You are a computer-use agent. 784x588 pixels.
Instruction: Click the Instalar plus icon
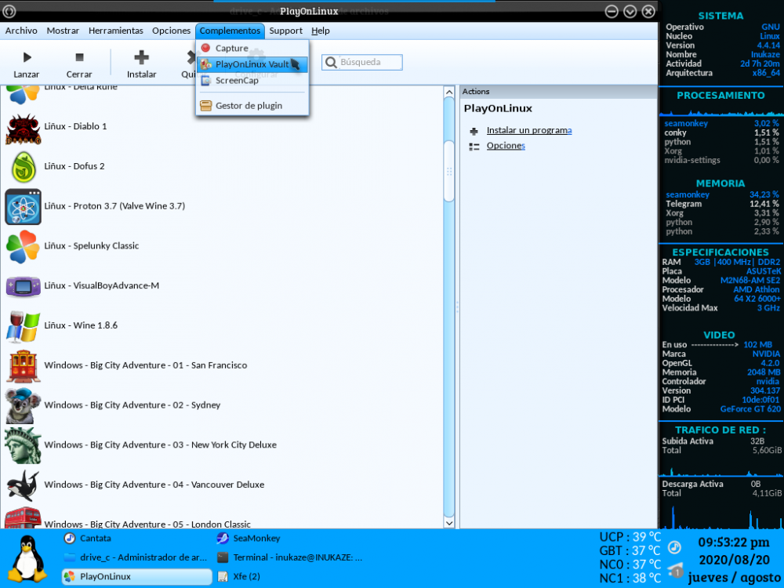141,57
